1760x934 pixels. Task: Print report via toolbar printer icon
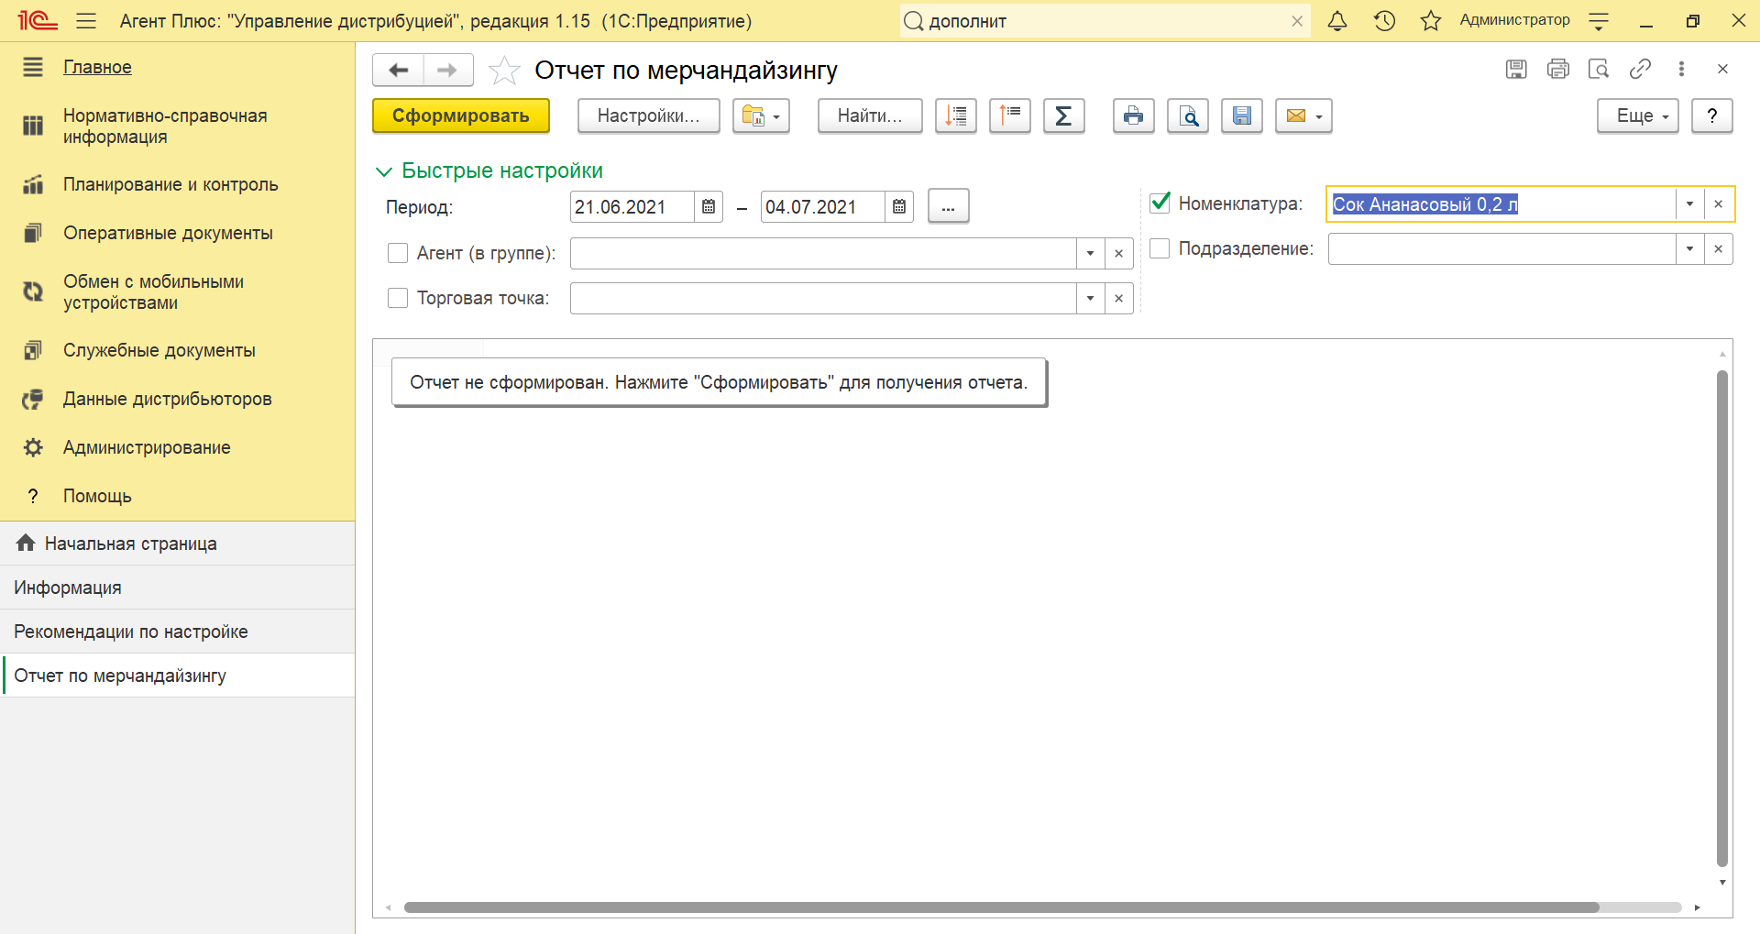click(1134, 115)
